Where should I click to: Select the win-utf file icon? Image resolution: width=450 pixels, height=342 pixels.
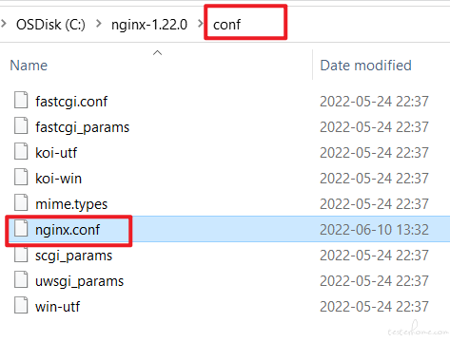click(21, 305)
